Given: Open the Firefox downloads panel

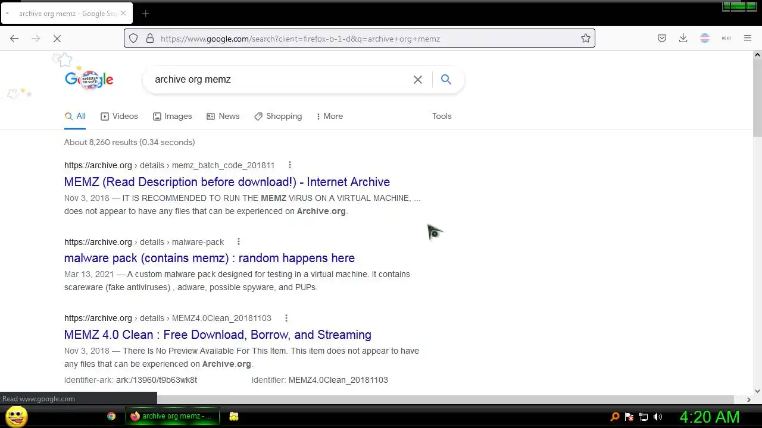Looking at the screenshot, I should 683,39.
